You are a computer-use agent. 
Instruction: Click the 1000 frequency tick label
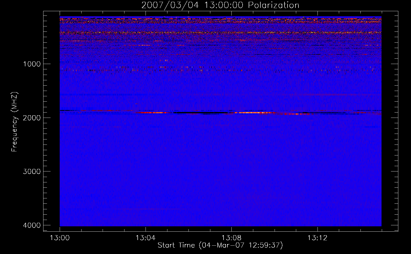click(x=32, y=64)
